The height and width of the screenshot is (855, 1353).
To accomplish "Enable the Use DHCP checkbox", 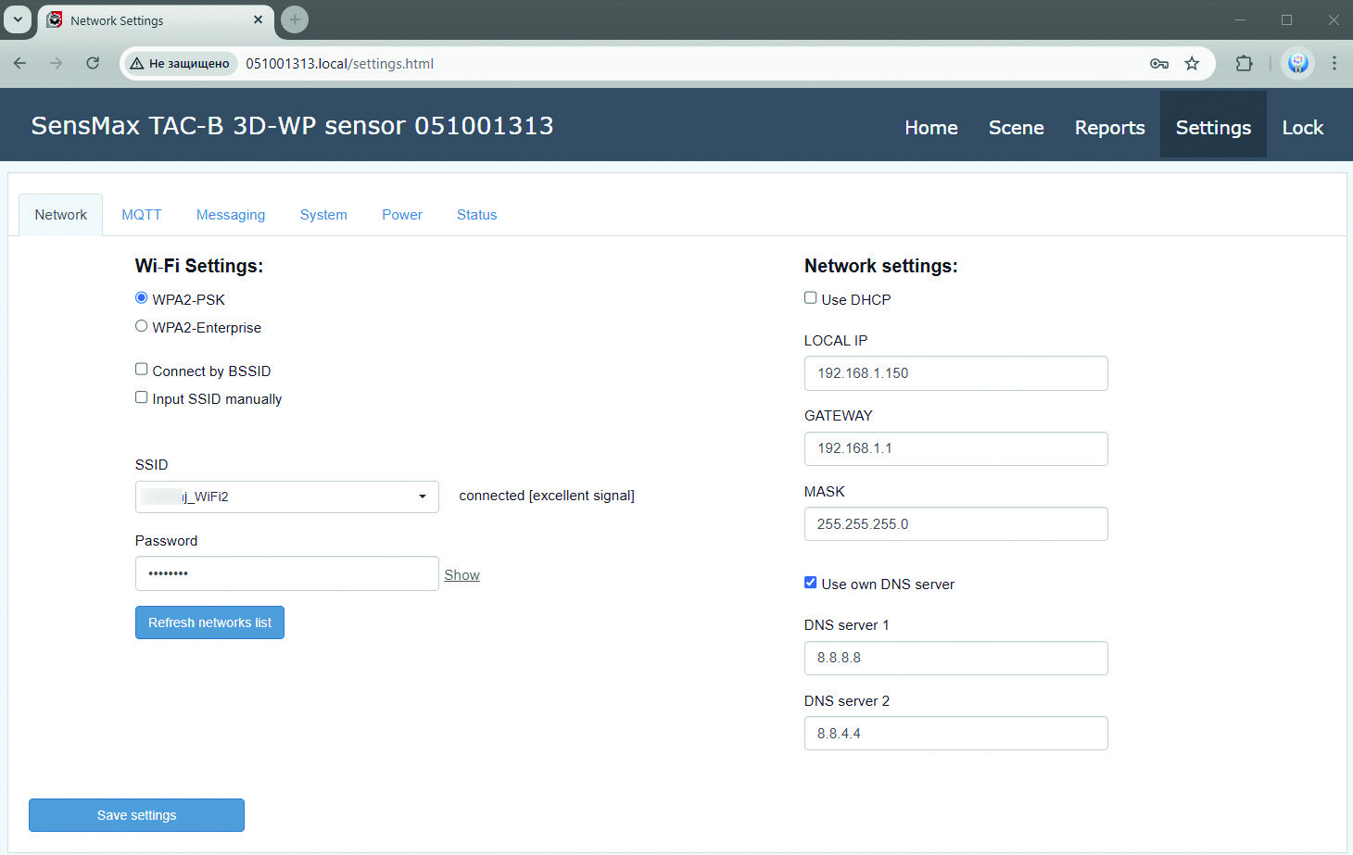I will 810,298.
